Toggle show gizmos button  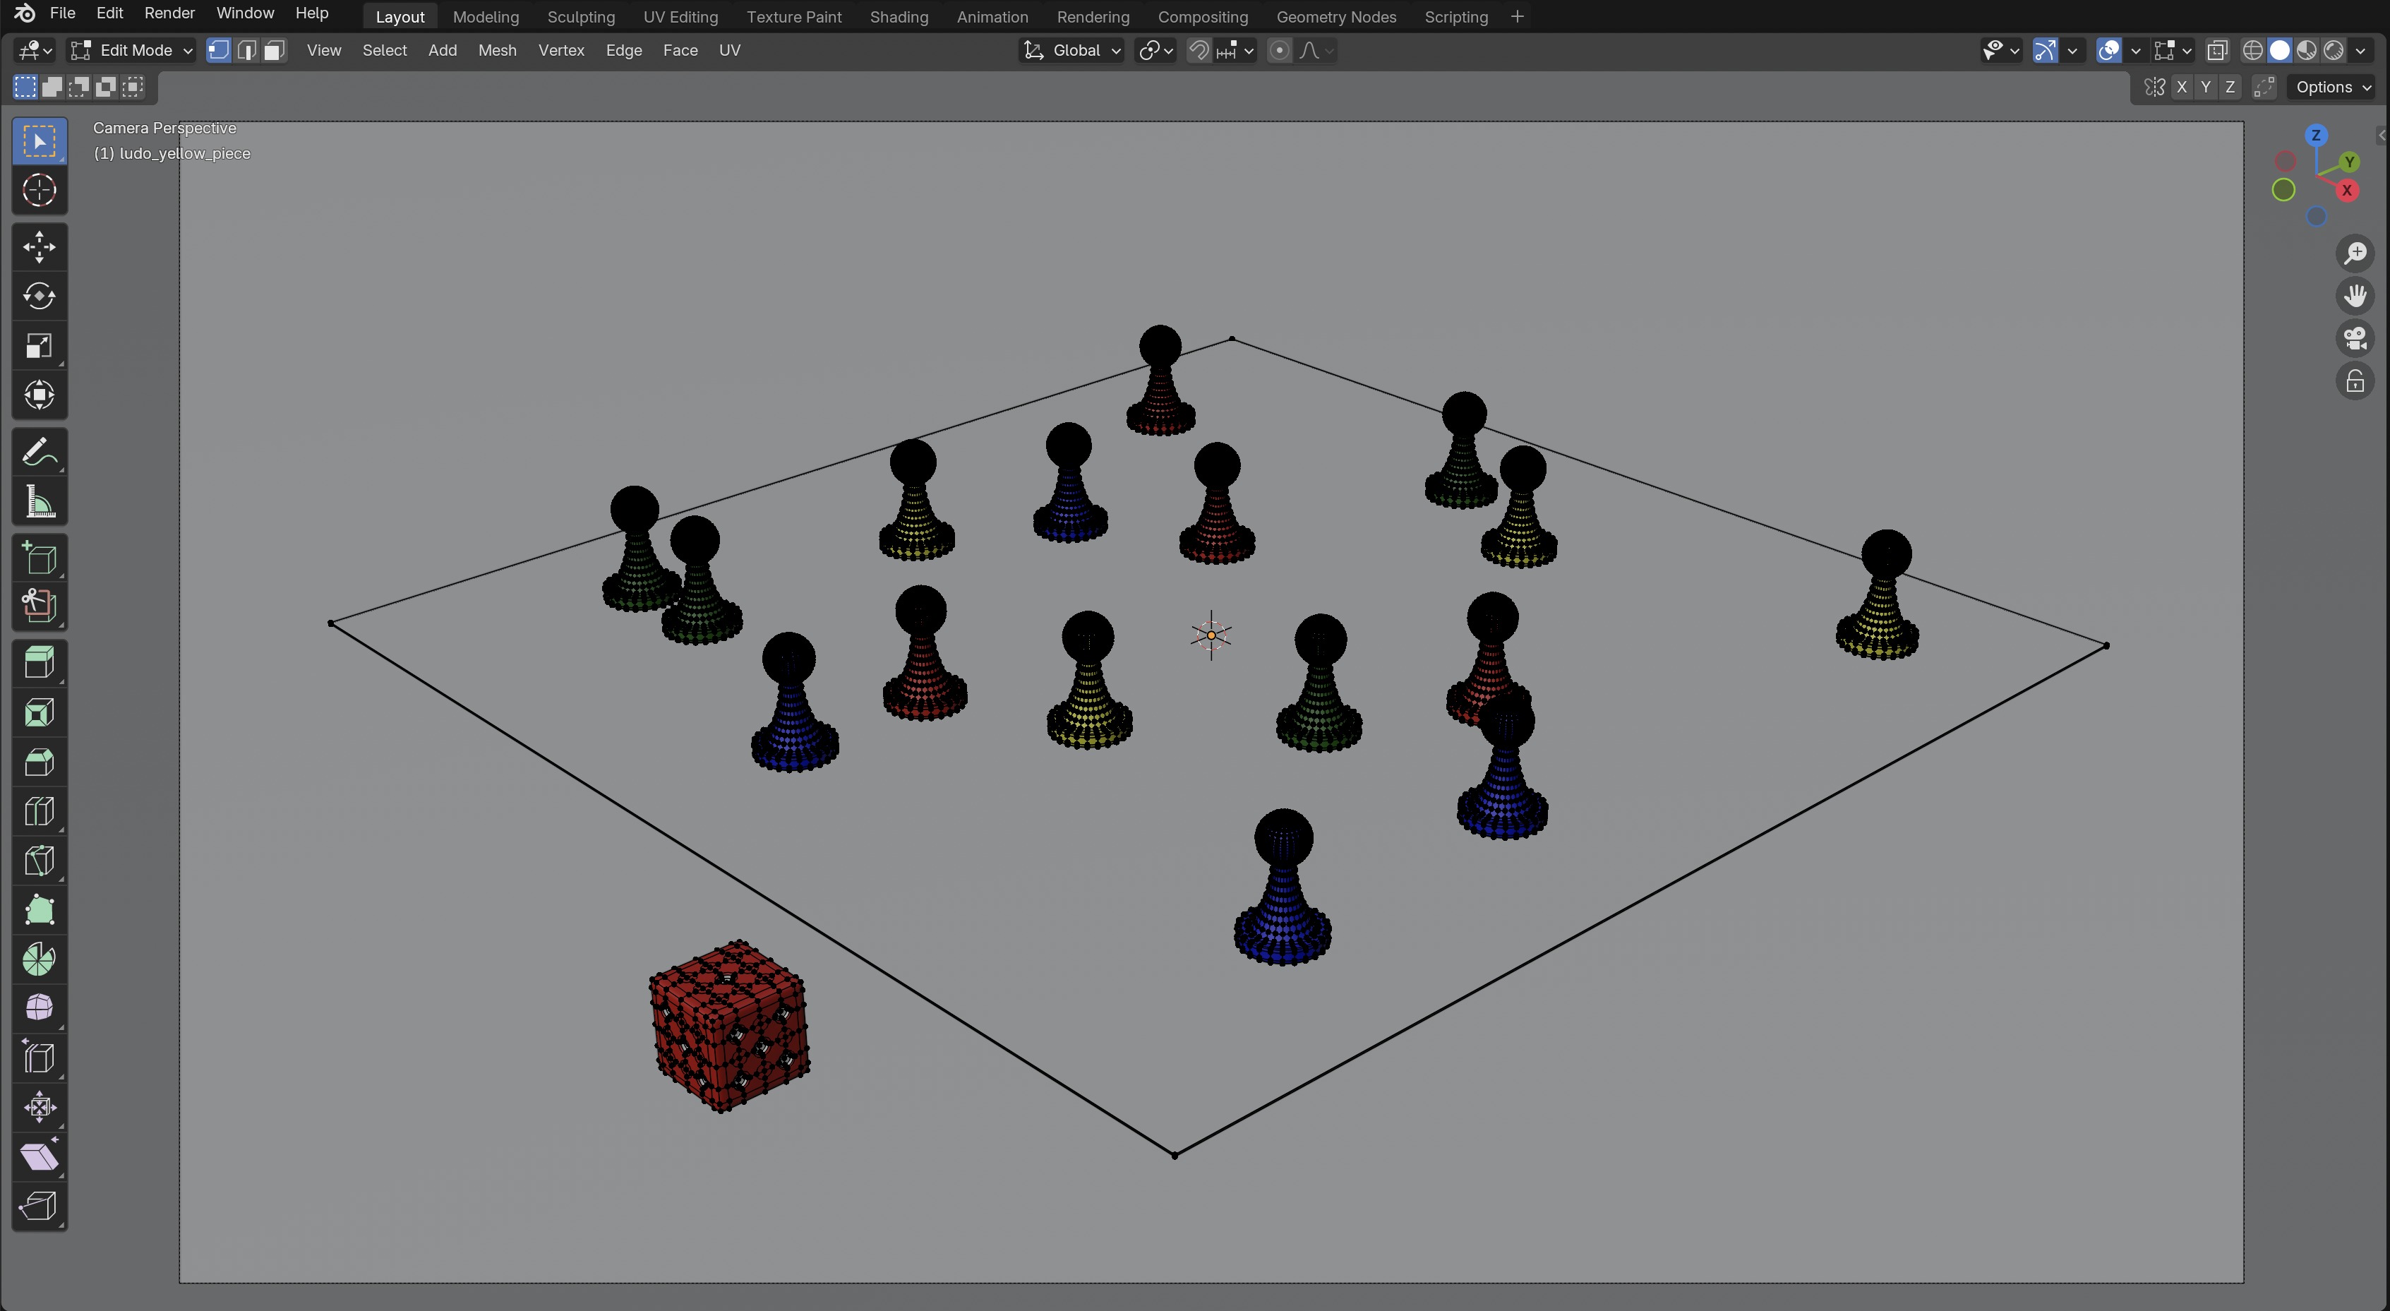click(x=2045, y=50)
